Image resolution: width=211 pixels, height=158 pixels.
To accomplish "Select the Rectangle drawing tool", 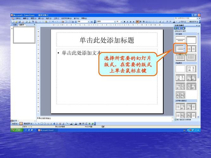I will click(x=42, y=124).
